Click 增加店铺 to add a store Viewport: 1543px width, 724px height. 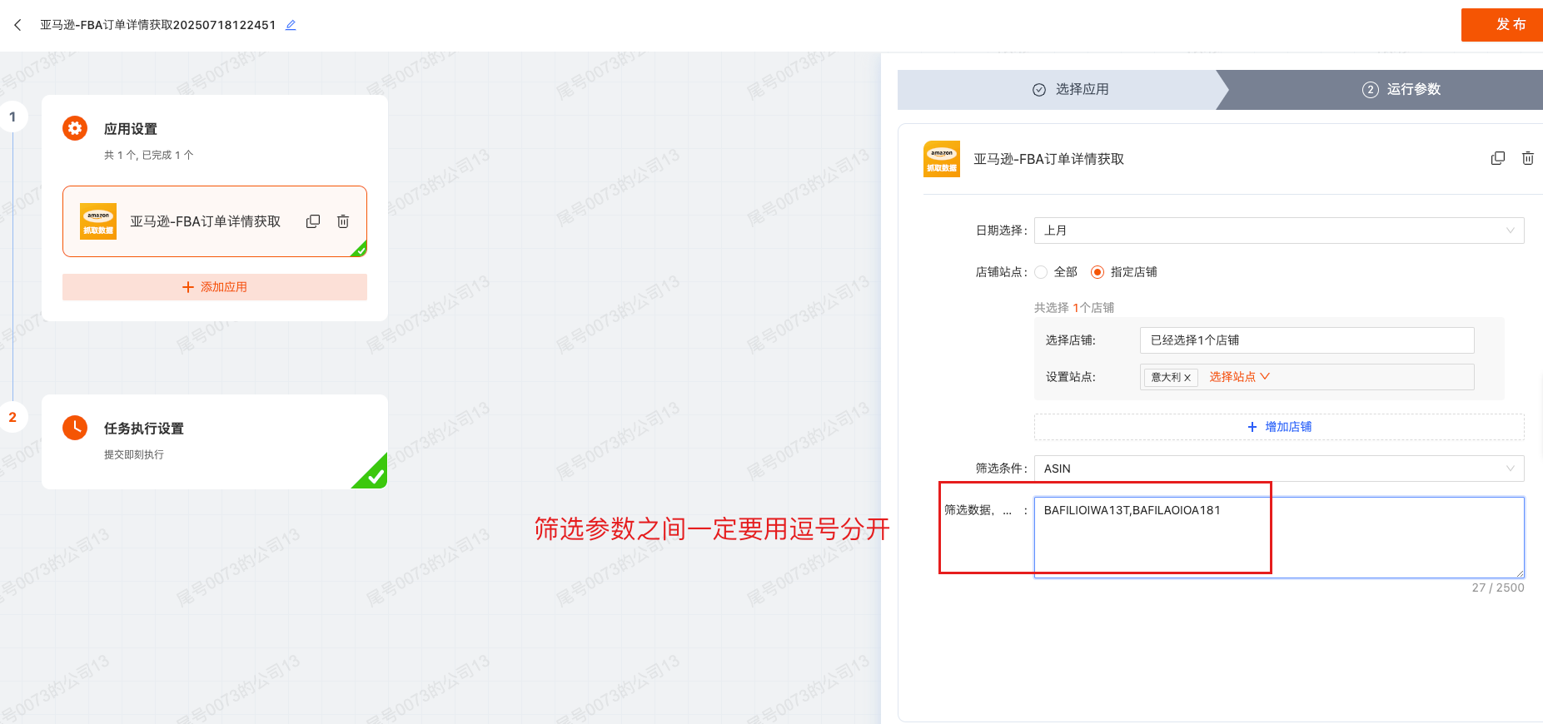1279,427
